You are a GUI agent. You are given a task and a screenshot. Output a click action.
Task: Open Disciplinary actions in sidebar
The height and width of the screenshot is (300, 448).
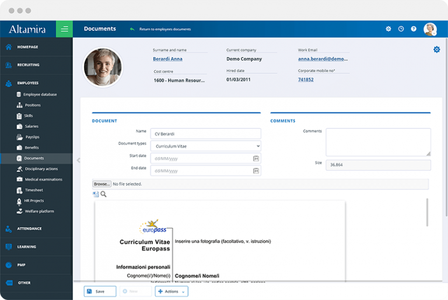tap(41, 169)
